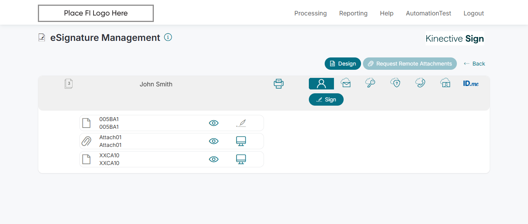This screenshot has width=528, height=224.
Task: Open the info icon beside eSignature Management
Action: coord(168,37)
